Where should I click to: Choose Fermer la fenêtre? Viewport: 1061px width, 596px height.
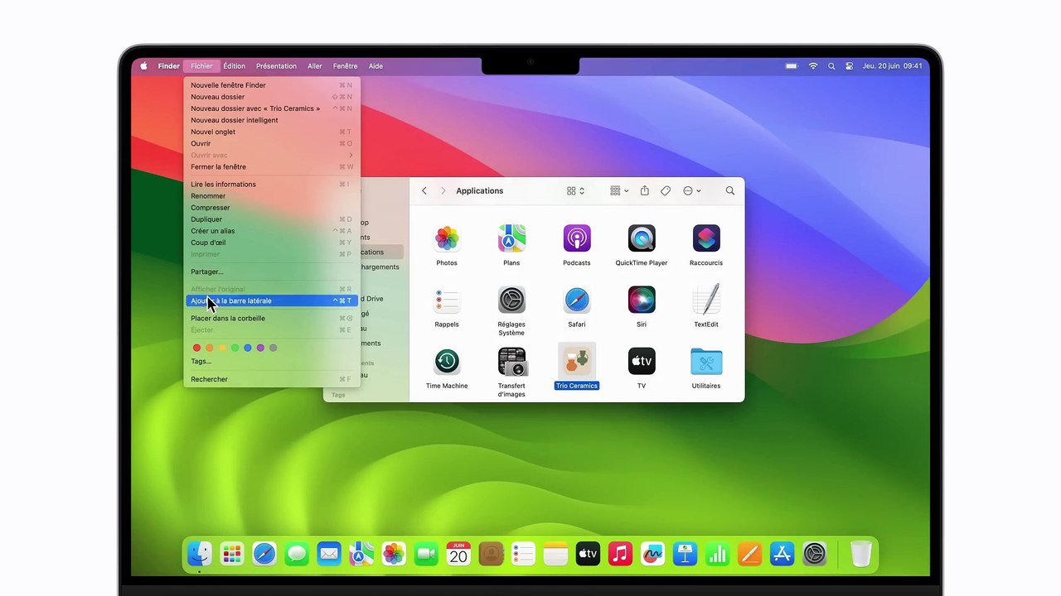click(272, 166)
